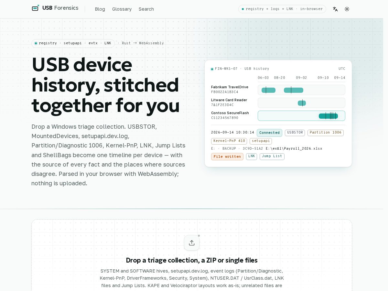Click the 'registry + logs + LNK · in-browser' pill

point(282,9)
